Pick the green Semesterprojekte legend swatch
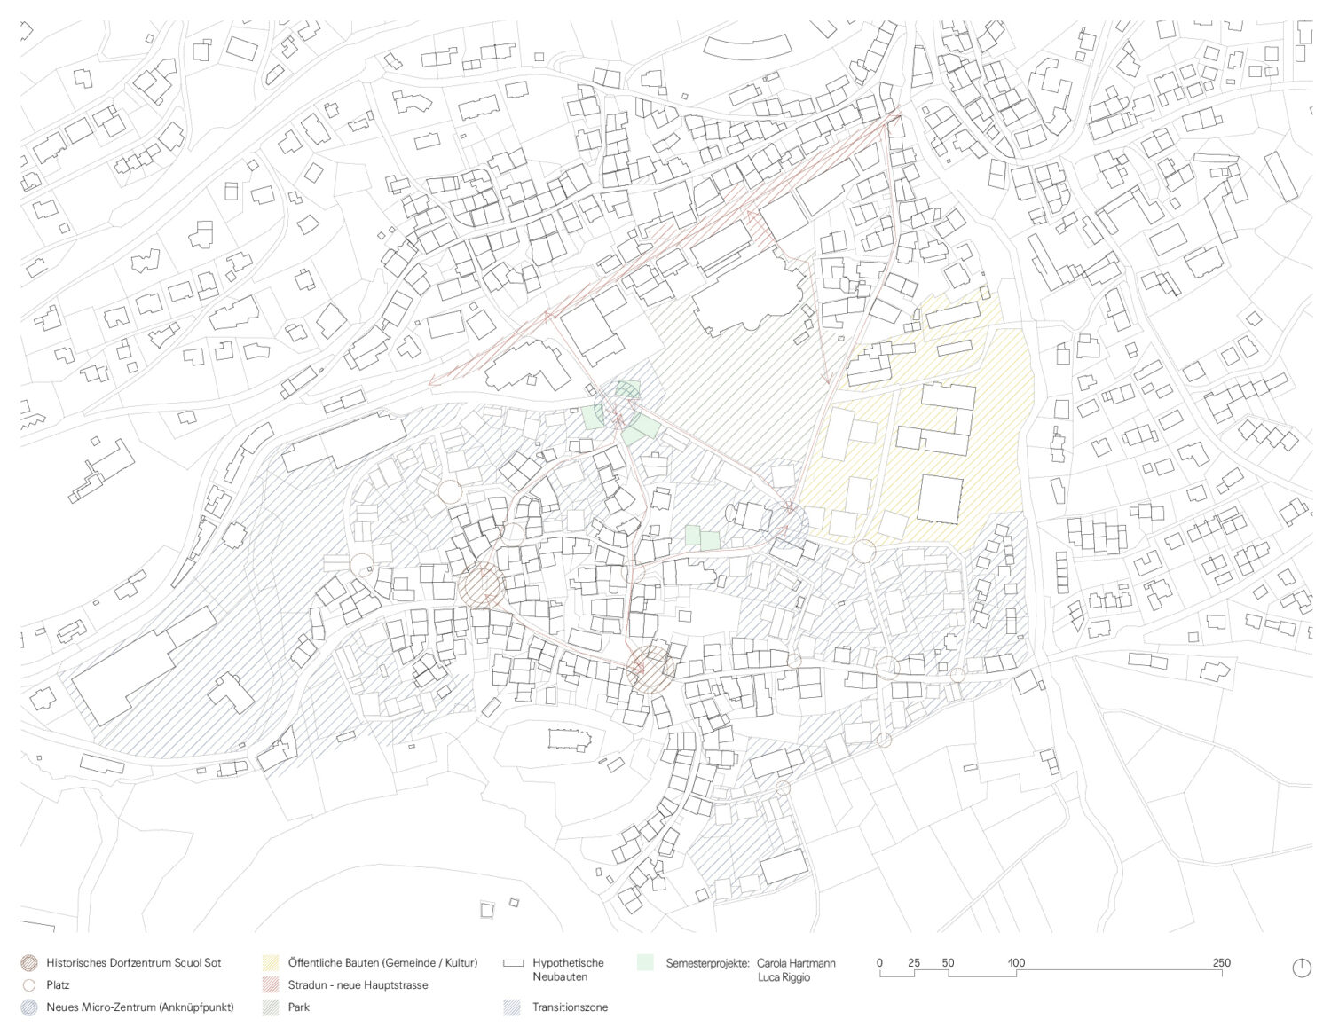Image resolution: width=1331 pixels, height=1027 pixels. (645, 962)
